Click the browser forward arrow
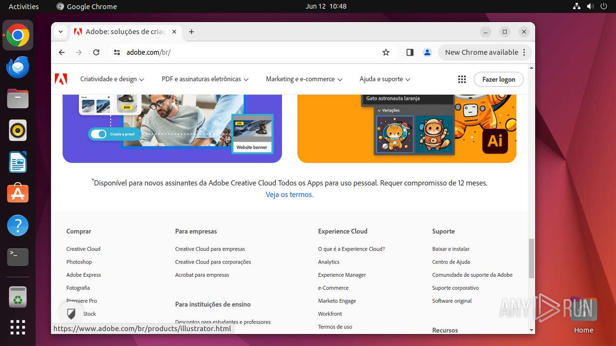Image resolution: width=616 pixels, height=346 pixels. (x=79, y=52)
